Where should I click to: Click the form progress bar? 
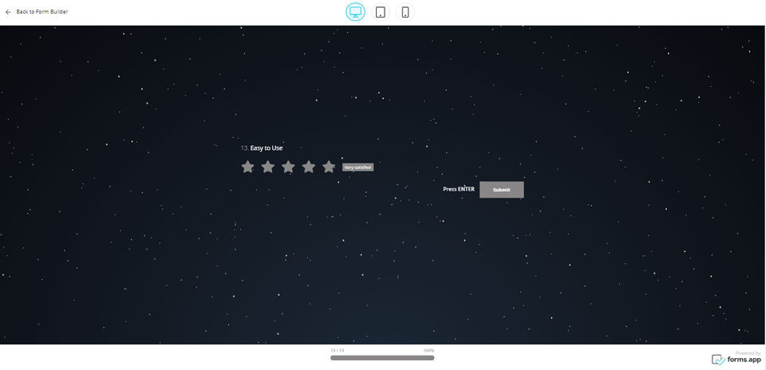coord(382,358)
